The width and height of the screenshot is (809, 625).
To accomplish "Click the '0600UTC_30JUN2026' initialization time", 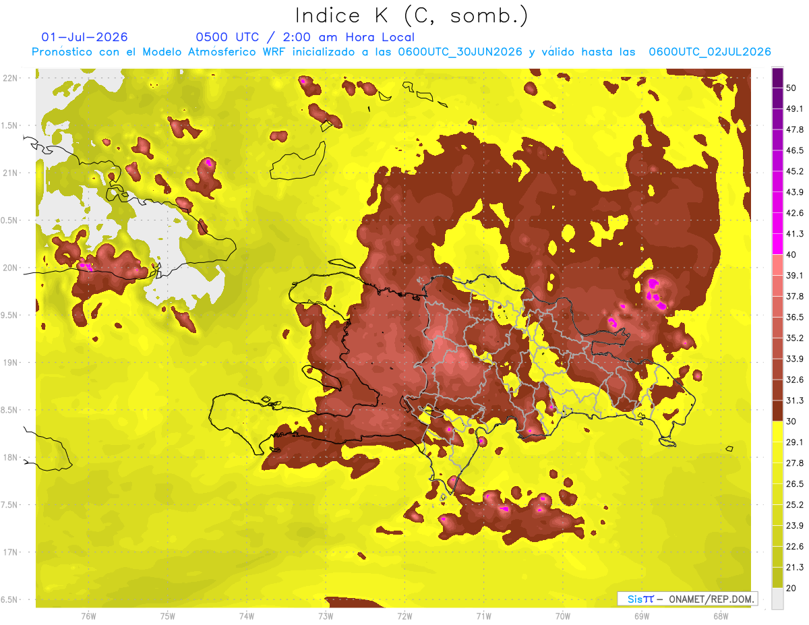I will [460, 52].
